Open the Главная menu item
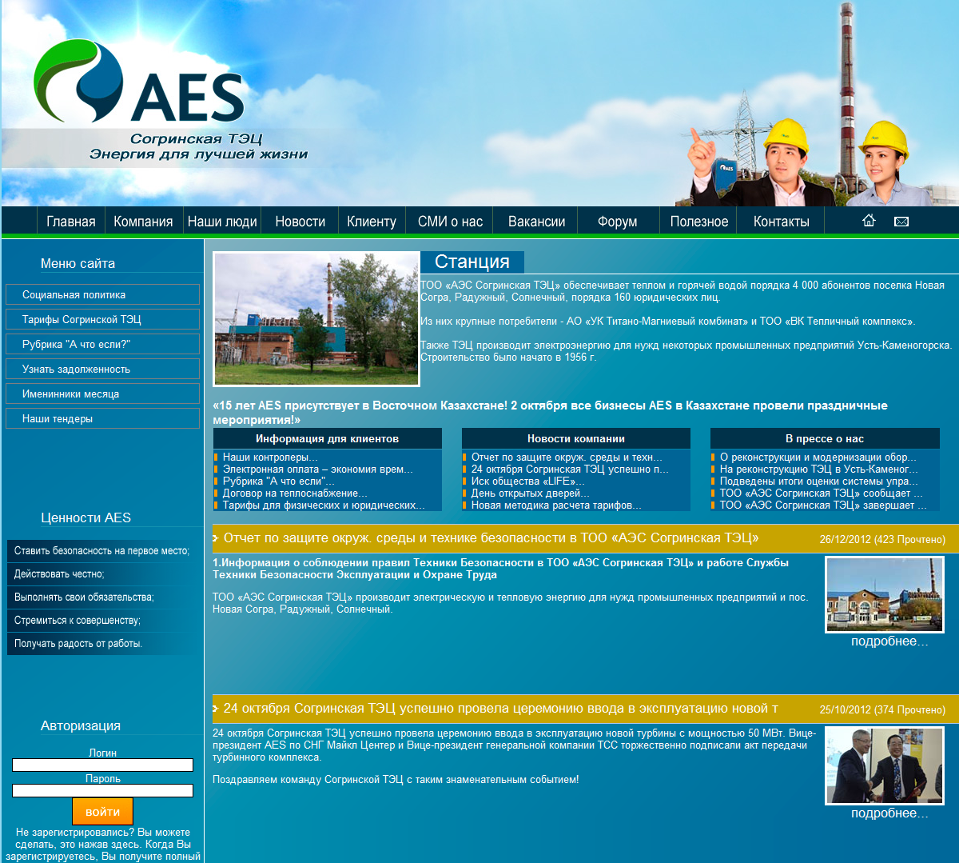959x863 pixels. (71, 222)
